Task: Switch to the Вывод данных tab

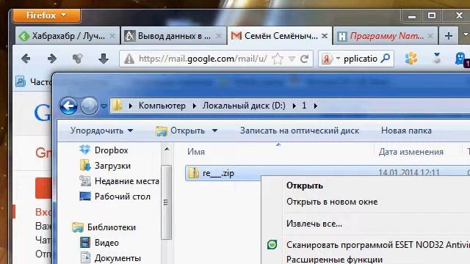Action: coord(173,36)
